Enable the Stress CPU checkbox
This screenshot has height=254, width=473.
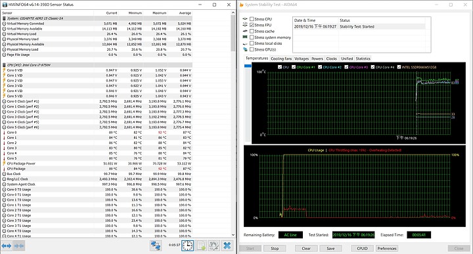point(252,19)
